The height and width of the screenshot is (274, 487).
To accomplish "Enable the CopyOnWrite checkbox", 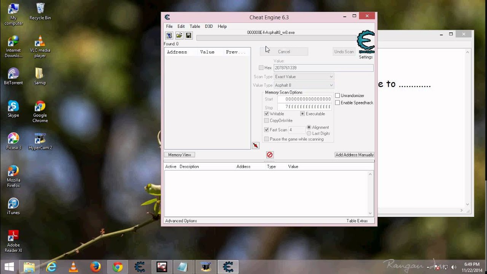I will pyautogui.click(x=266, y=121).
